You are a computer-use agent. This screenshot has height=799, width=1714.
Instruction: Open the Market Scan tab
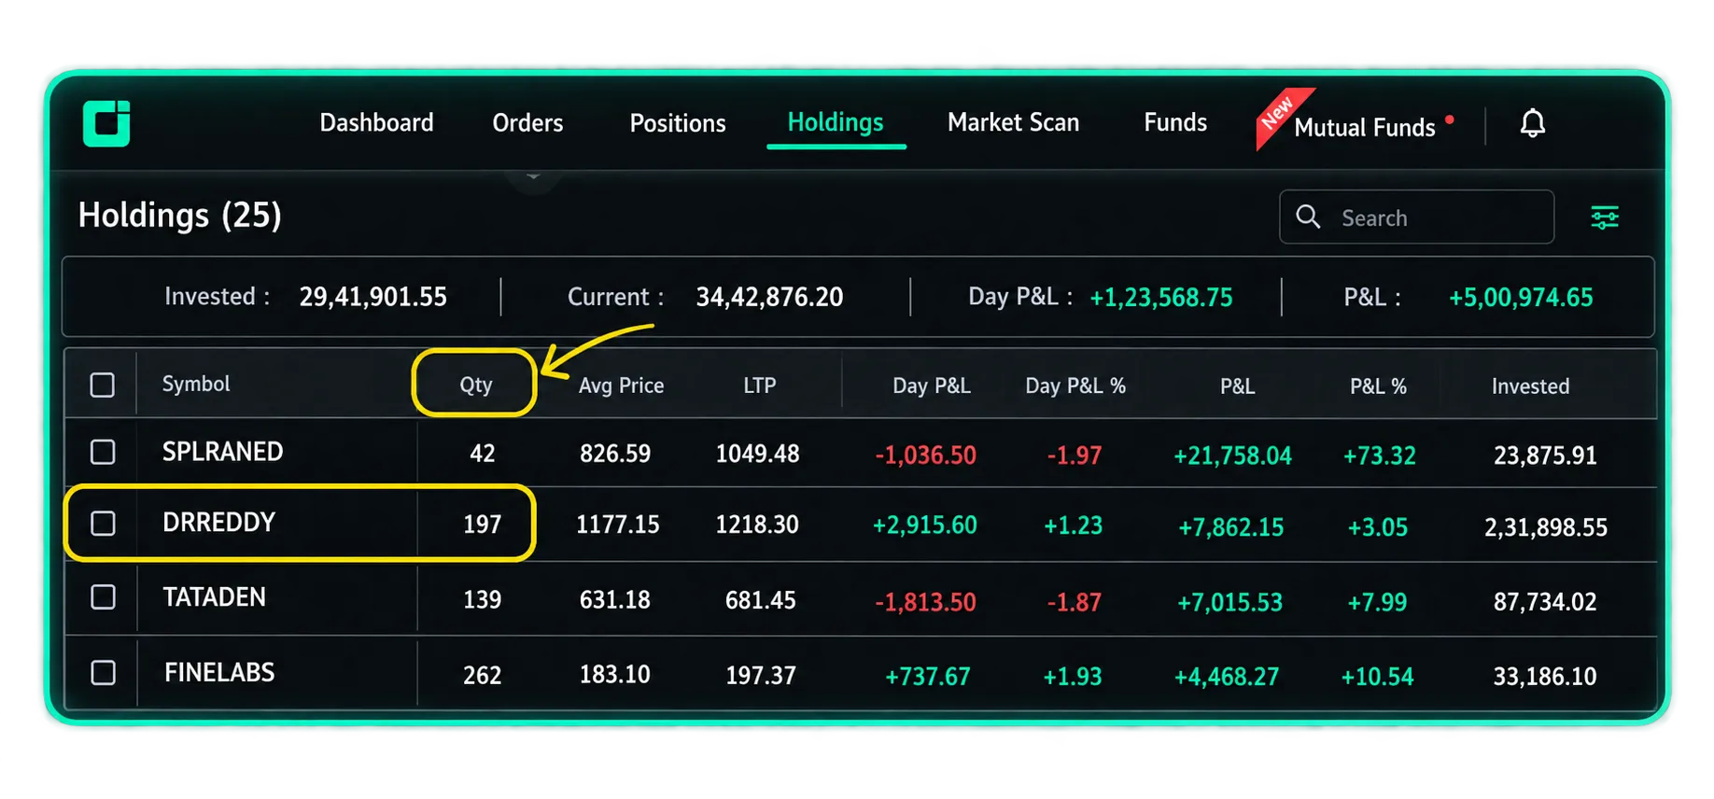click(1013, 122)
